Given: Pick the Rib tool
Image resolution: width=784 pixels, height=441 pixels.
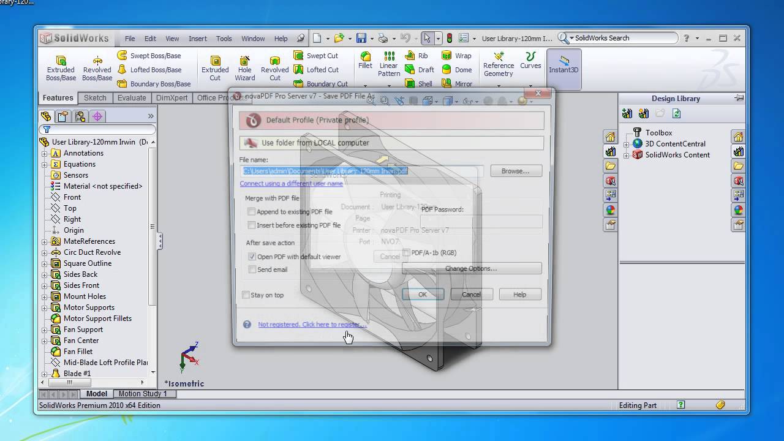Looking at the screenshot, I should (417, 56).
